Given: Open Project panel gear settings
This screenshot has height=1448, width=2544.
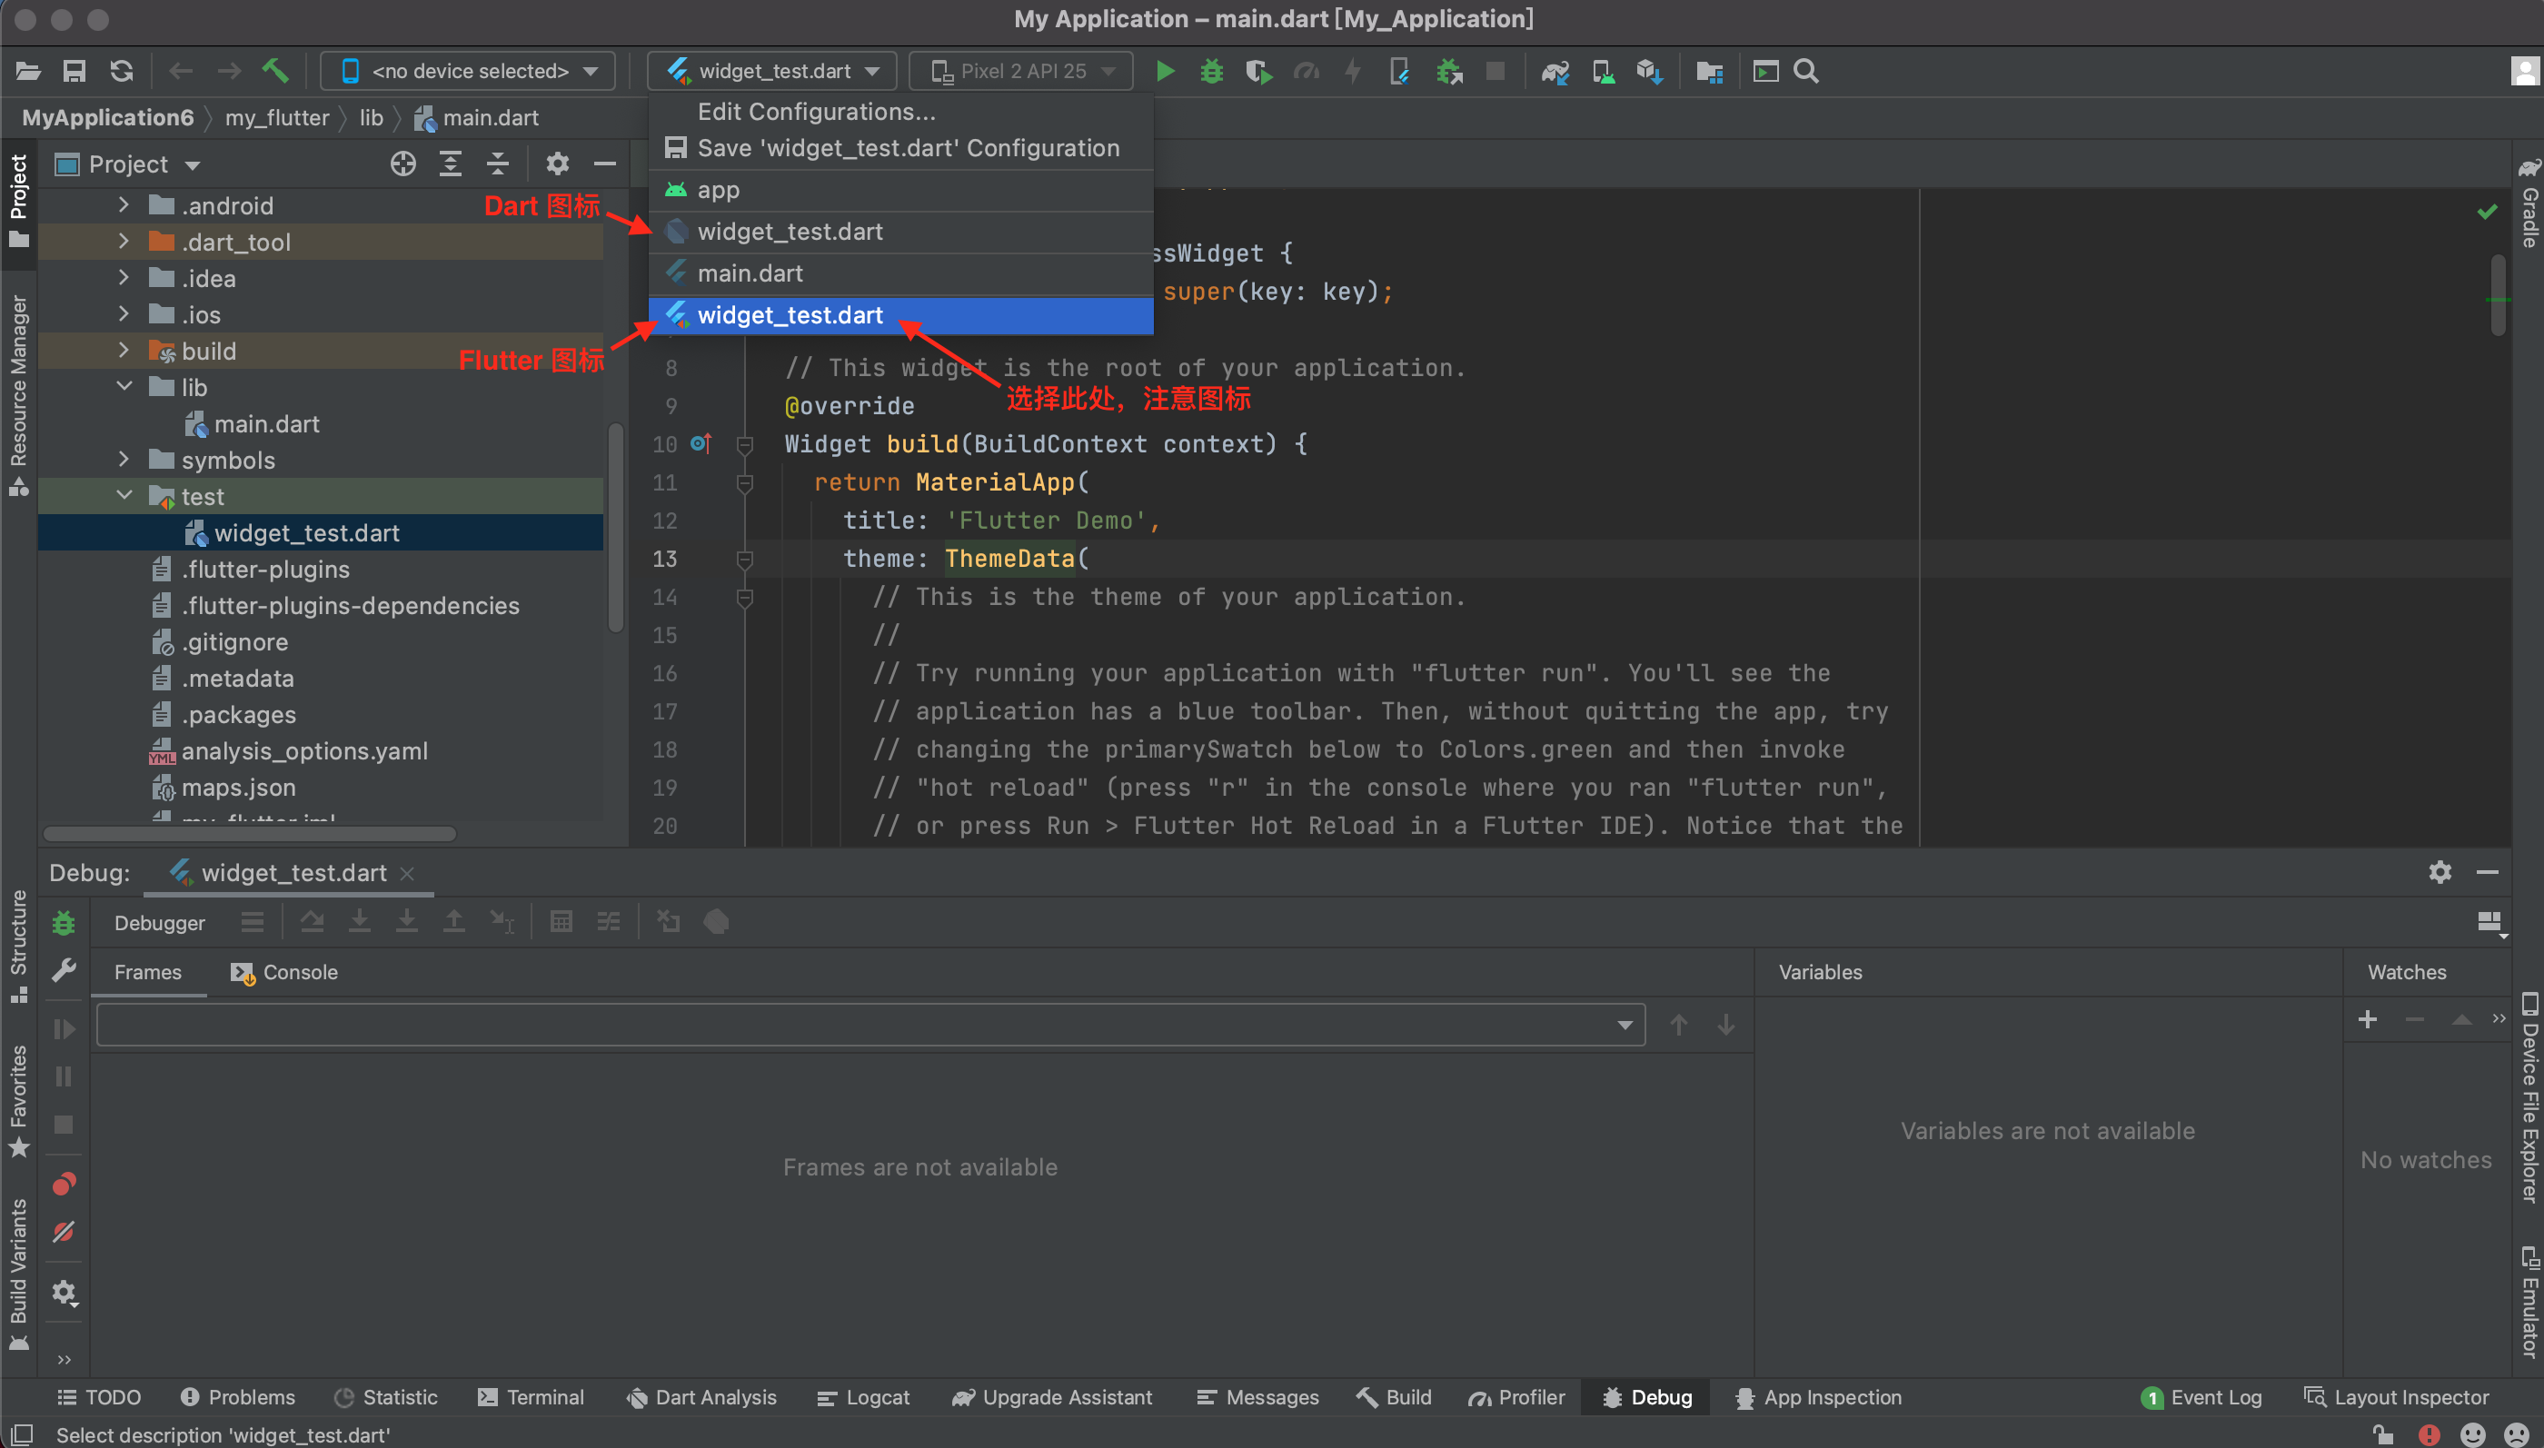Looking at the screenshot, I should (558, 164).
